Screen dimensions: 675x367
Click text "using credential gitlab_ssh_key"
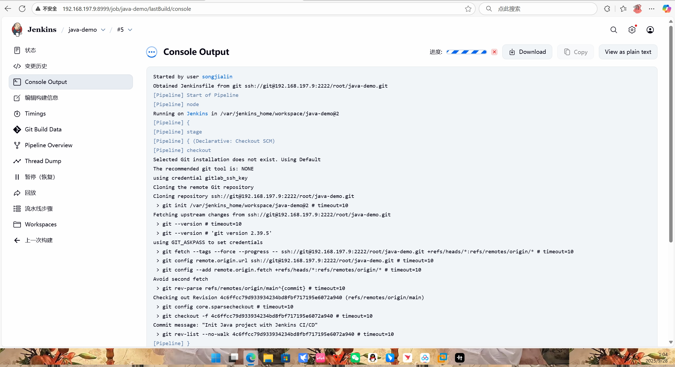point(200,178)
